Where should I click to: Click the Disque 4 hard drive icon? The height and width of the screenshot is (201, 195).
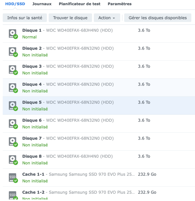pyautogui.click(x=13, y=87)
